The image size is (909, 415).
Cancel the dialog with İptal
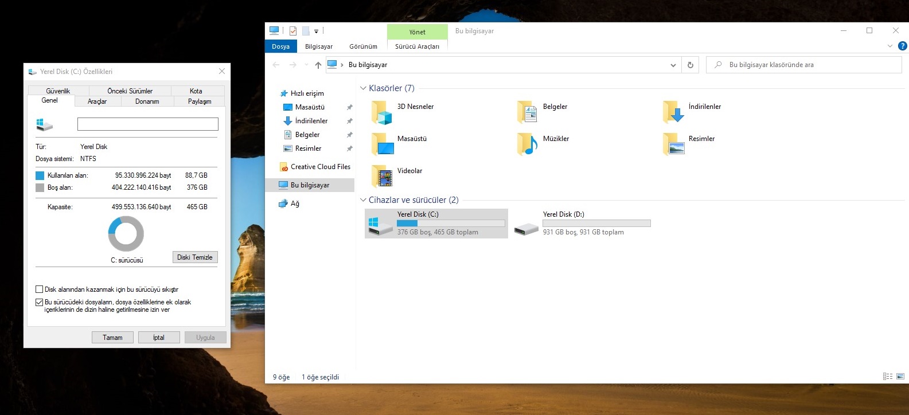coord(159,338)
